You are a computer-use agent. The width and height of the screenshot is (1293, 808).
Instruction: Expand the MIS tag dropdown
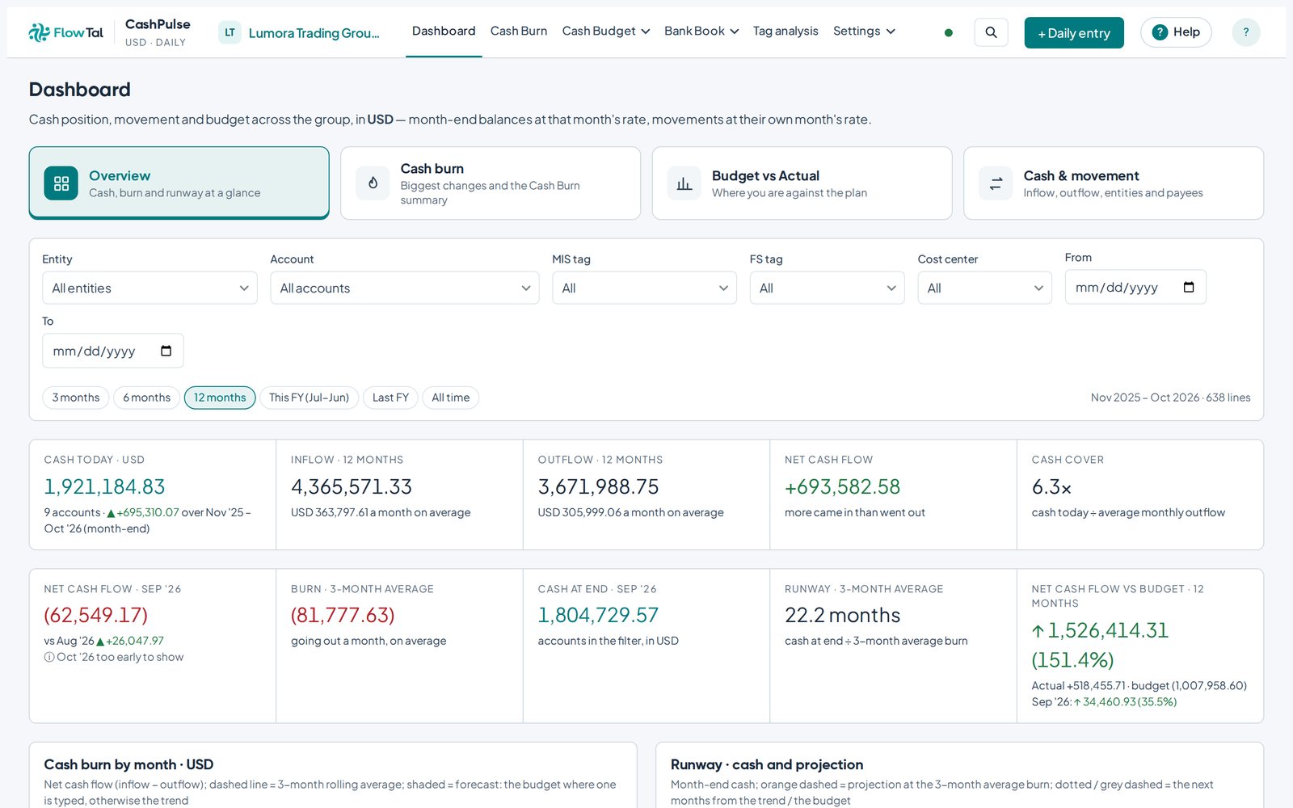[644, 288]
